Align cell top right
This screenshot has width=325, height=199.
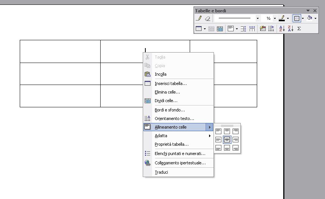(236, 131)
